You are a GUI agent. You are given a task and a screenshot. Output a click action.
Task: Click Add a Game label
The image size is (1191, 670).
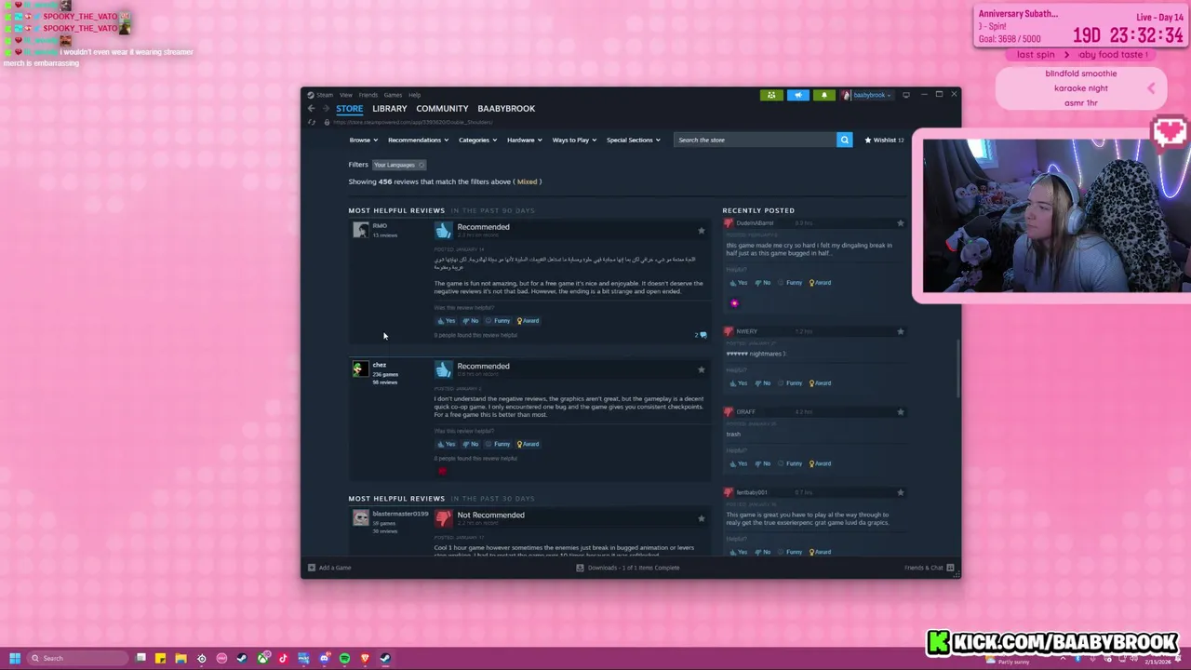(335, 568)
